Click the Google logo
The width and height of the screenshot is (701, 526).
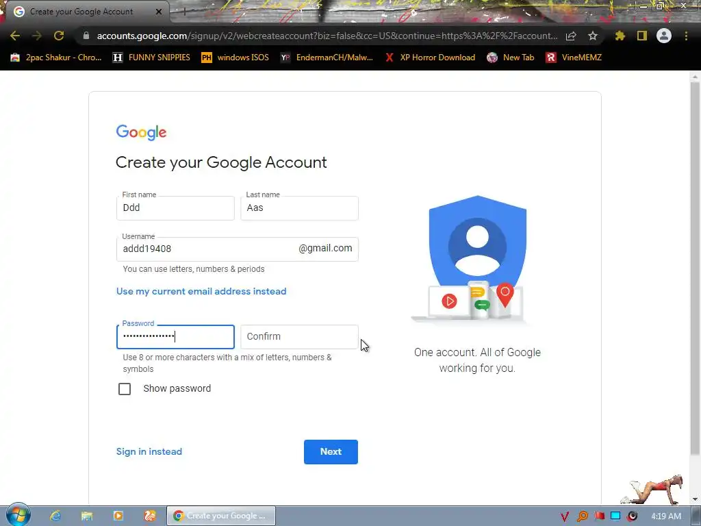tap(141, 132)
